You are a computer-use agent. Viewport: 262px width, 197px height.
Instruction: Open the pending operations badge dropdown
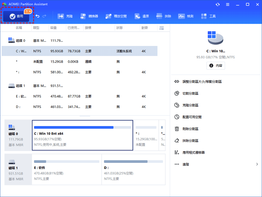point(28,11)
